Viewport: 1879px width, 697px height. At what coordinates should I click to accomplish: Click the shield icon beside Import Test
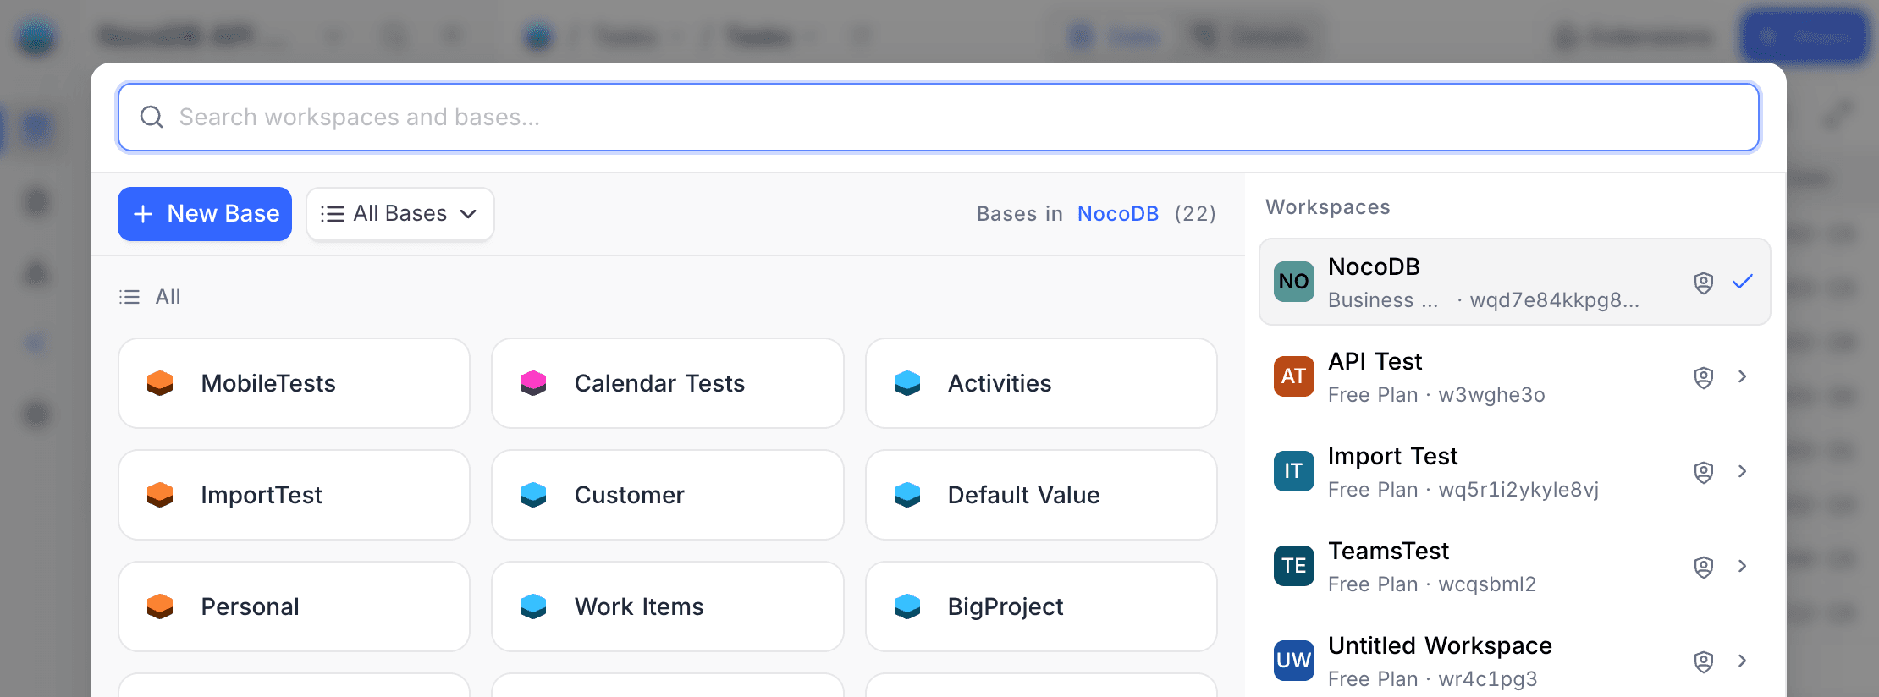(x=1704, y=472)
